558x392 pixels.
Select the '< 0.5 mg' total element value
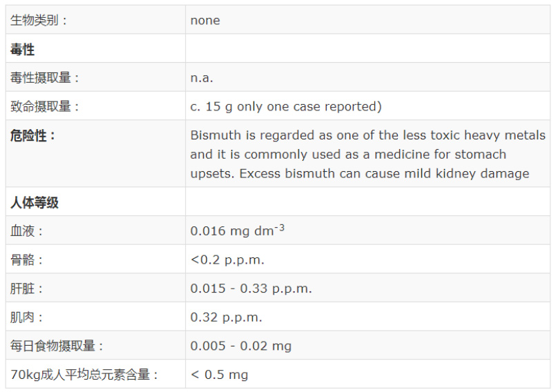click(x=219, y=375)
